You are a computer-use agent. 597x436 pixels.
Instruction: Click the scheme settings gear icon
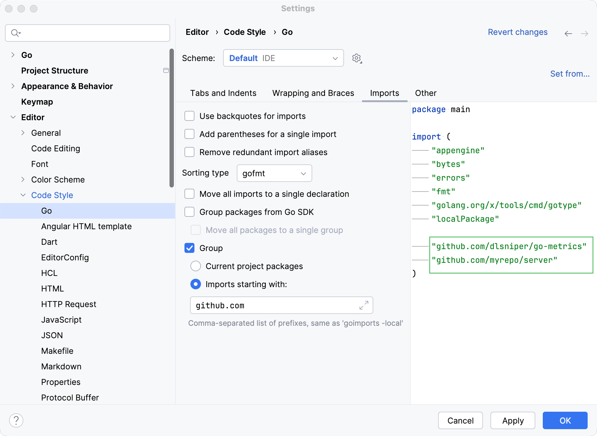pyautogui.click(x=357, y=58)
